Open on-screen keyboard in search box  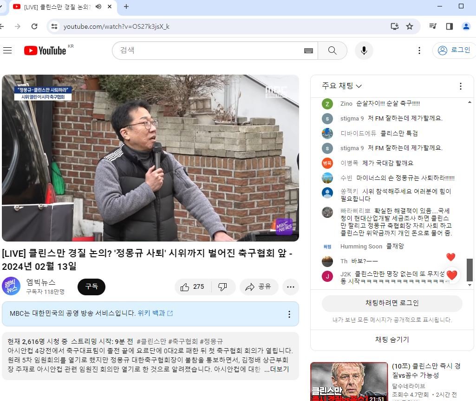click(x=308, y=51)
